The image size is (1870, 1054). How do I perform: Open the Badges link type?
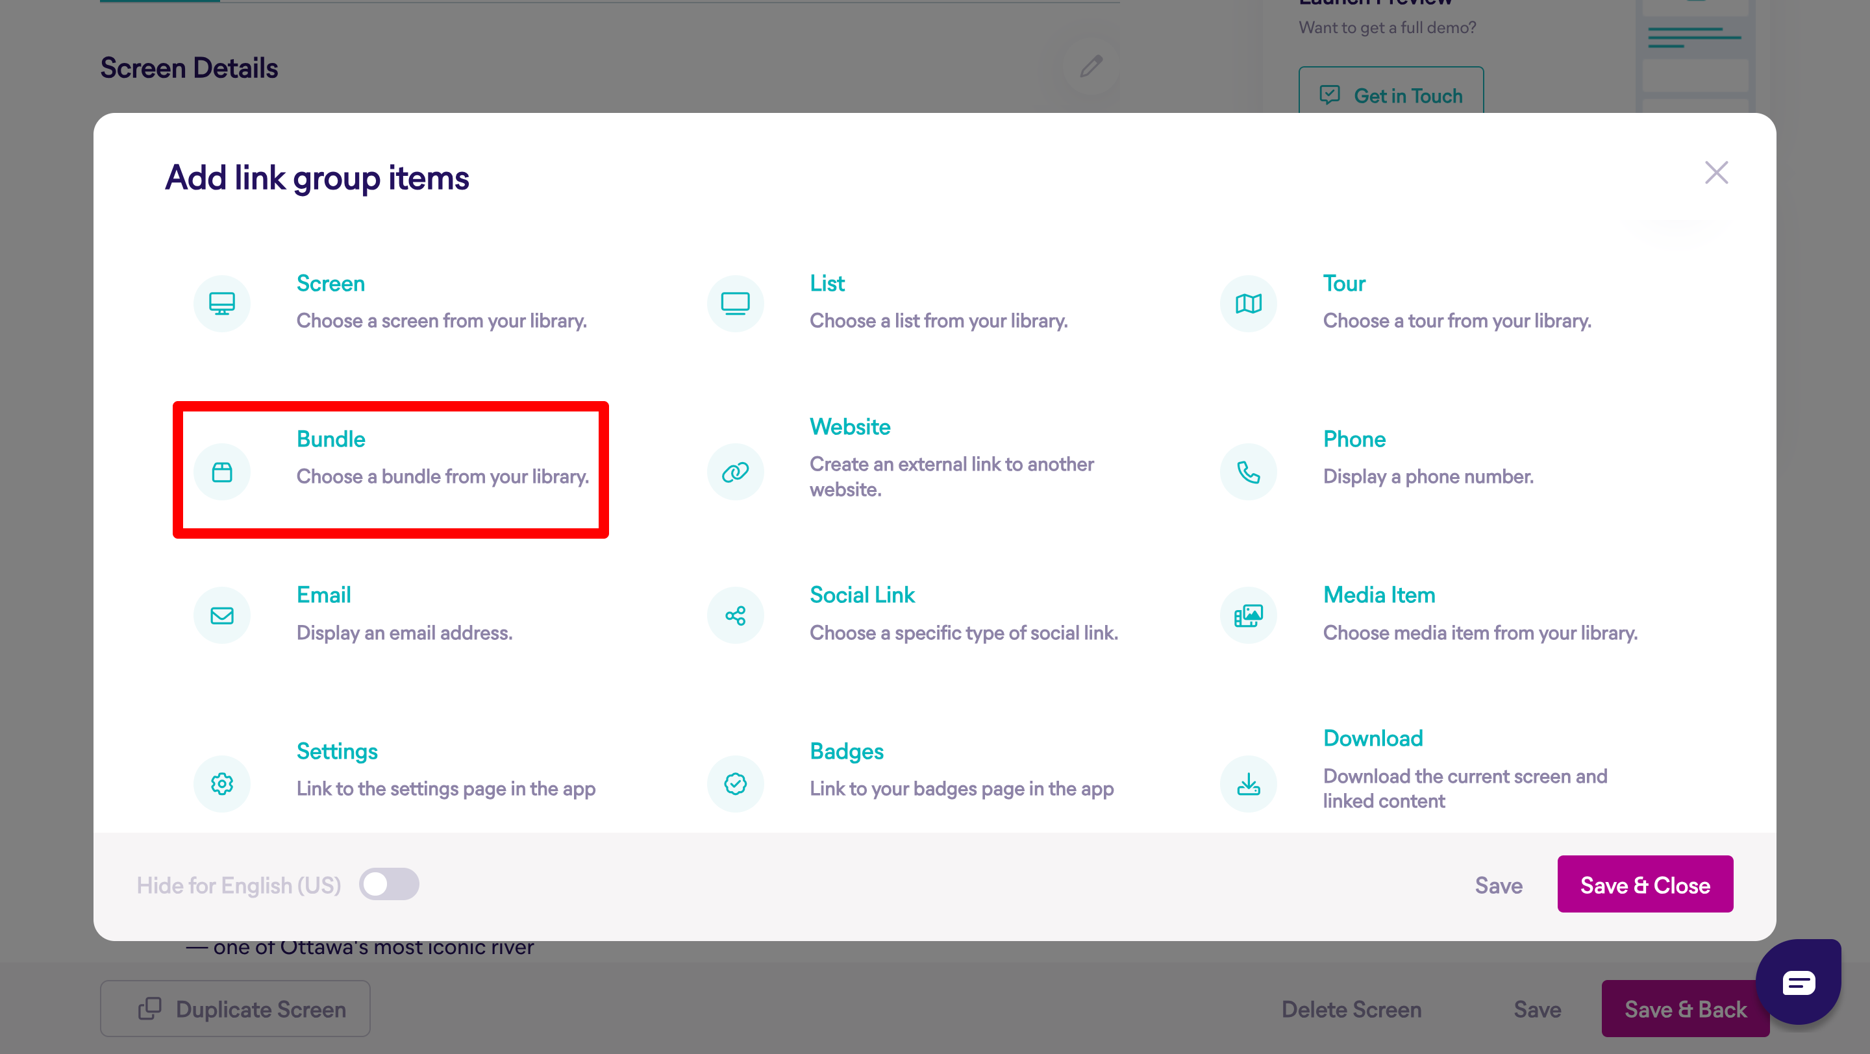[847, 751]
